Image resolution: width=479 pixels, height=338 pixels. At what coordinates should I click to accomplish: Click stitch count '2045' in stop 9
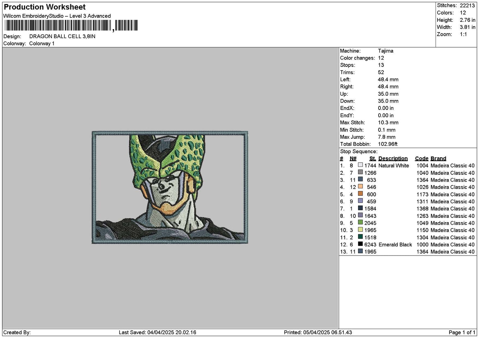click(x=370, y=223)
